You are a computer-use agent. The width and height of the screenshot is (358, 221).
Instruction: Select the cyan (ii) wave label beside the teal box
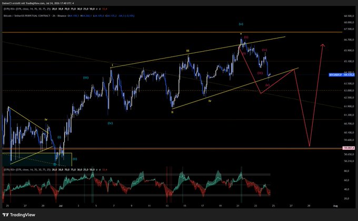75,159
